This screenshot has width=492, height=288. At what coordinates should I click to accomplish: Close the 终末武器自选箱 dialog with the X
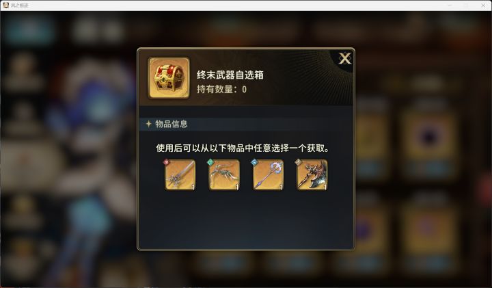(x=345, y=58)
